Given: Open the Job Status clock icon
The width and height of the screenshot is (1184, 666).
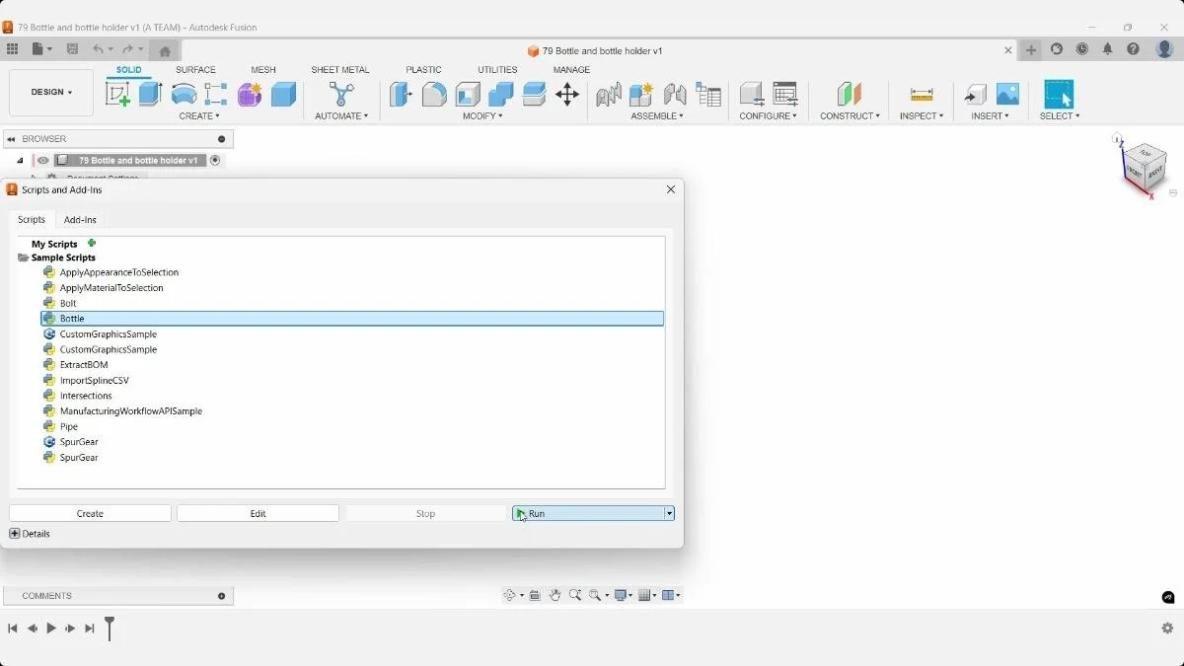Looking at the screenshot, I should coord(1082,49).
